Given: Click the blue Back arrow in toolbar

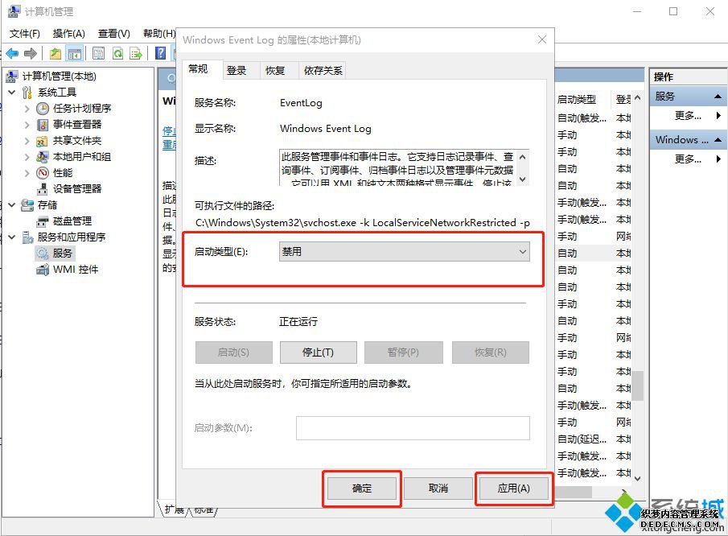Looking at the screenshot, I should tap(12, 53).
